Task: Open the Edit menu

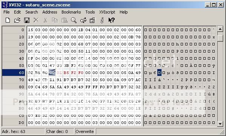Action: [17, 12]
